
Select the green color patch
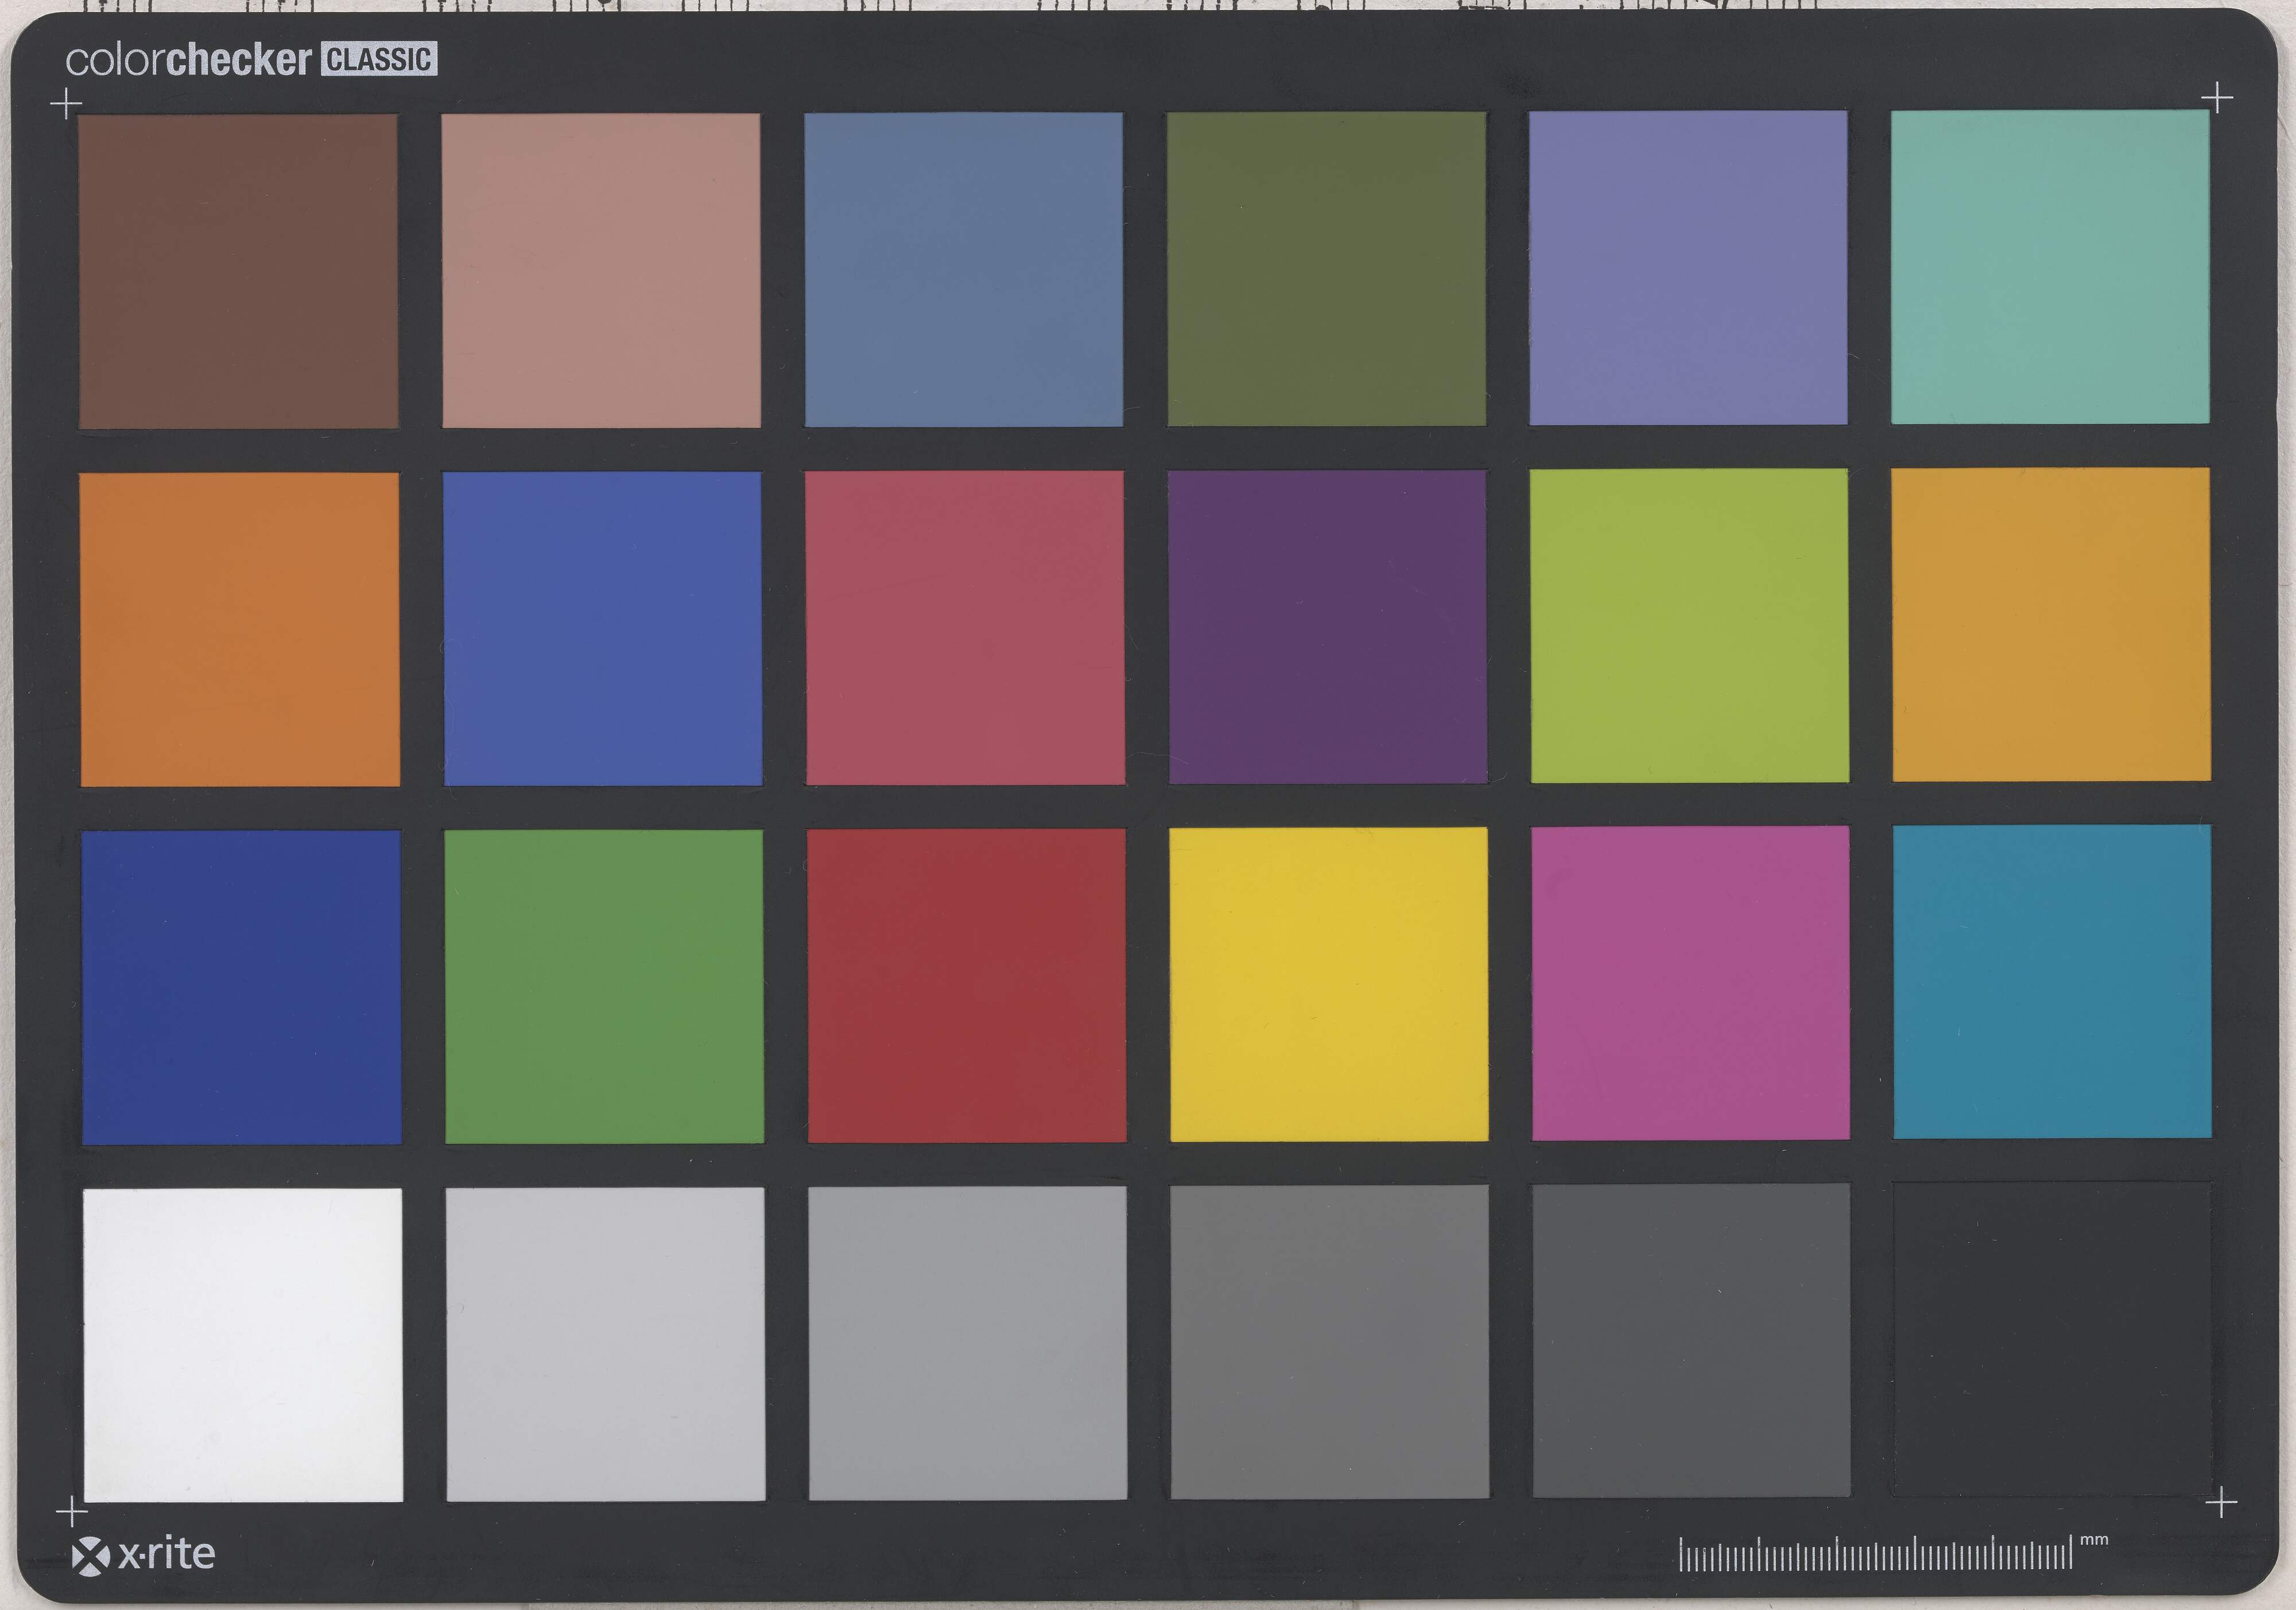click(603, 986)
